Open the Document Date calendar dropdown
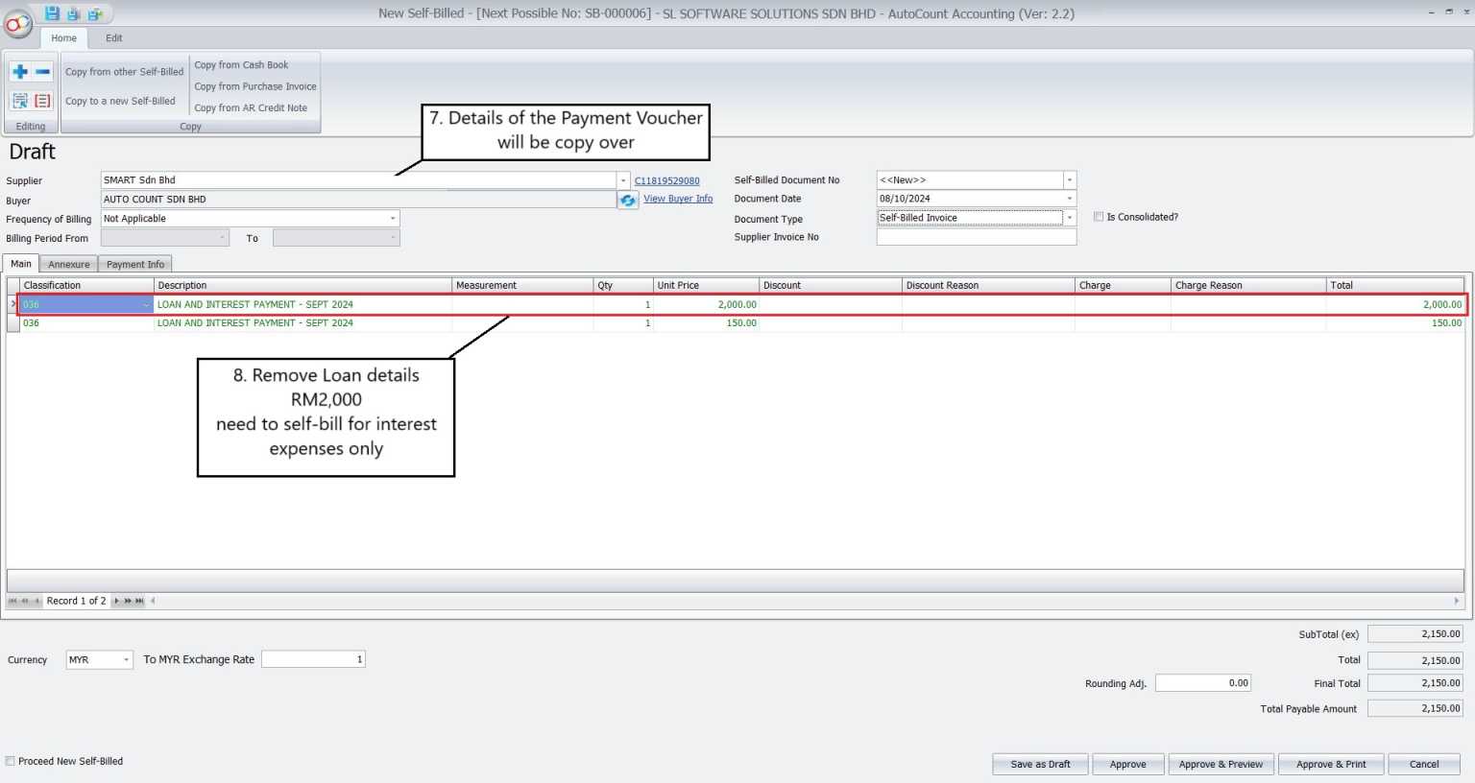The width and height of the screenshot is (1475, 783). click(x=1070, y=199)
